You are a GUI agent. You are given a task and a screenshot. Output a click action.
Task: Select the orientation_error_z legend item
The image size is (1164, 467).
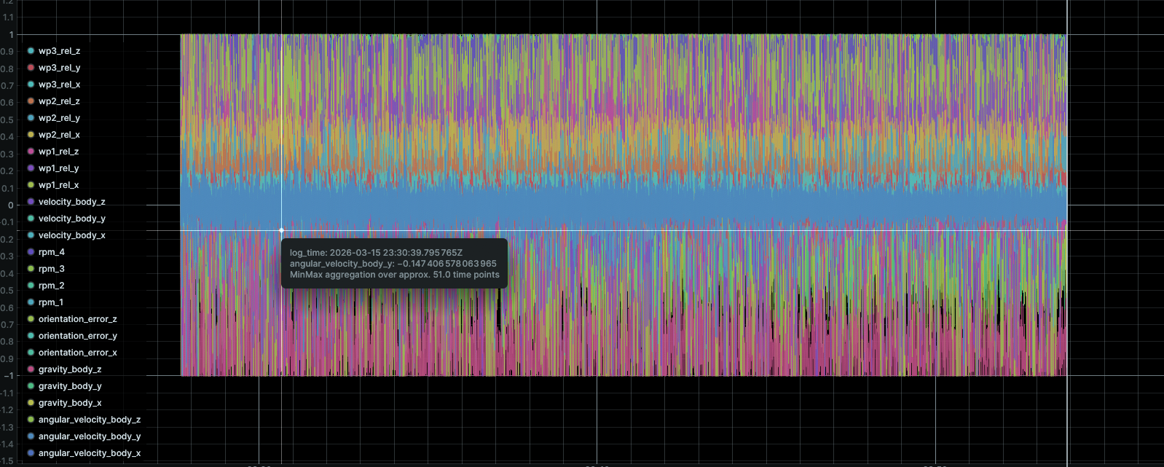77,319
